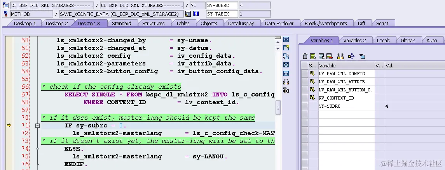
Task: Open the Diff tab
Action: coord(361,24)
